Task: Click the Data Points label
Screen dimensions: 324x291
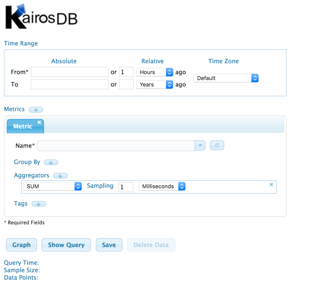Action: [21, 278]
